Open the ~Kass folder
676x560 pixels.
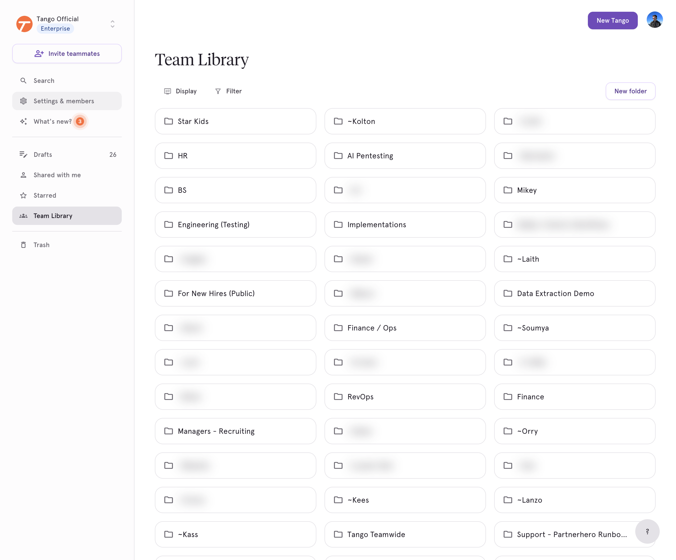click(x=235, y=534)
